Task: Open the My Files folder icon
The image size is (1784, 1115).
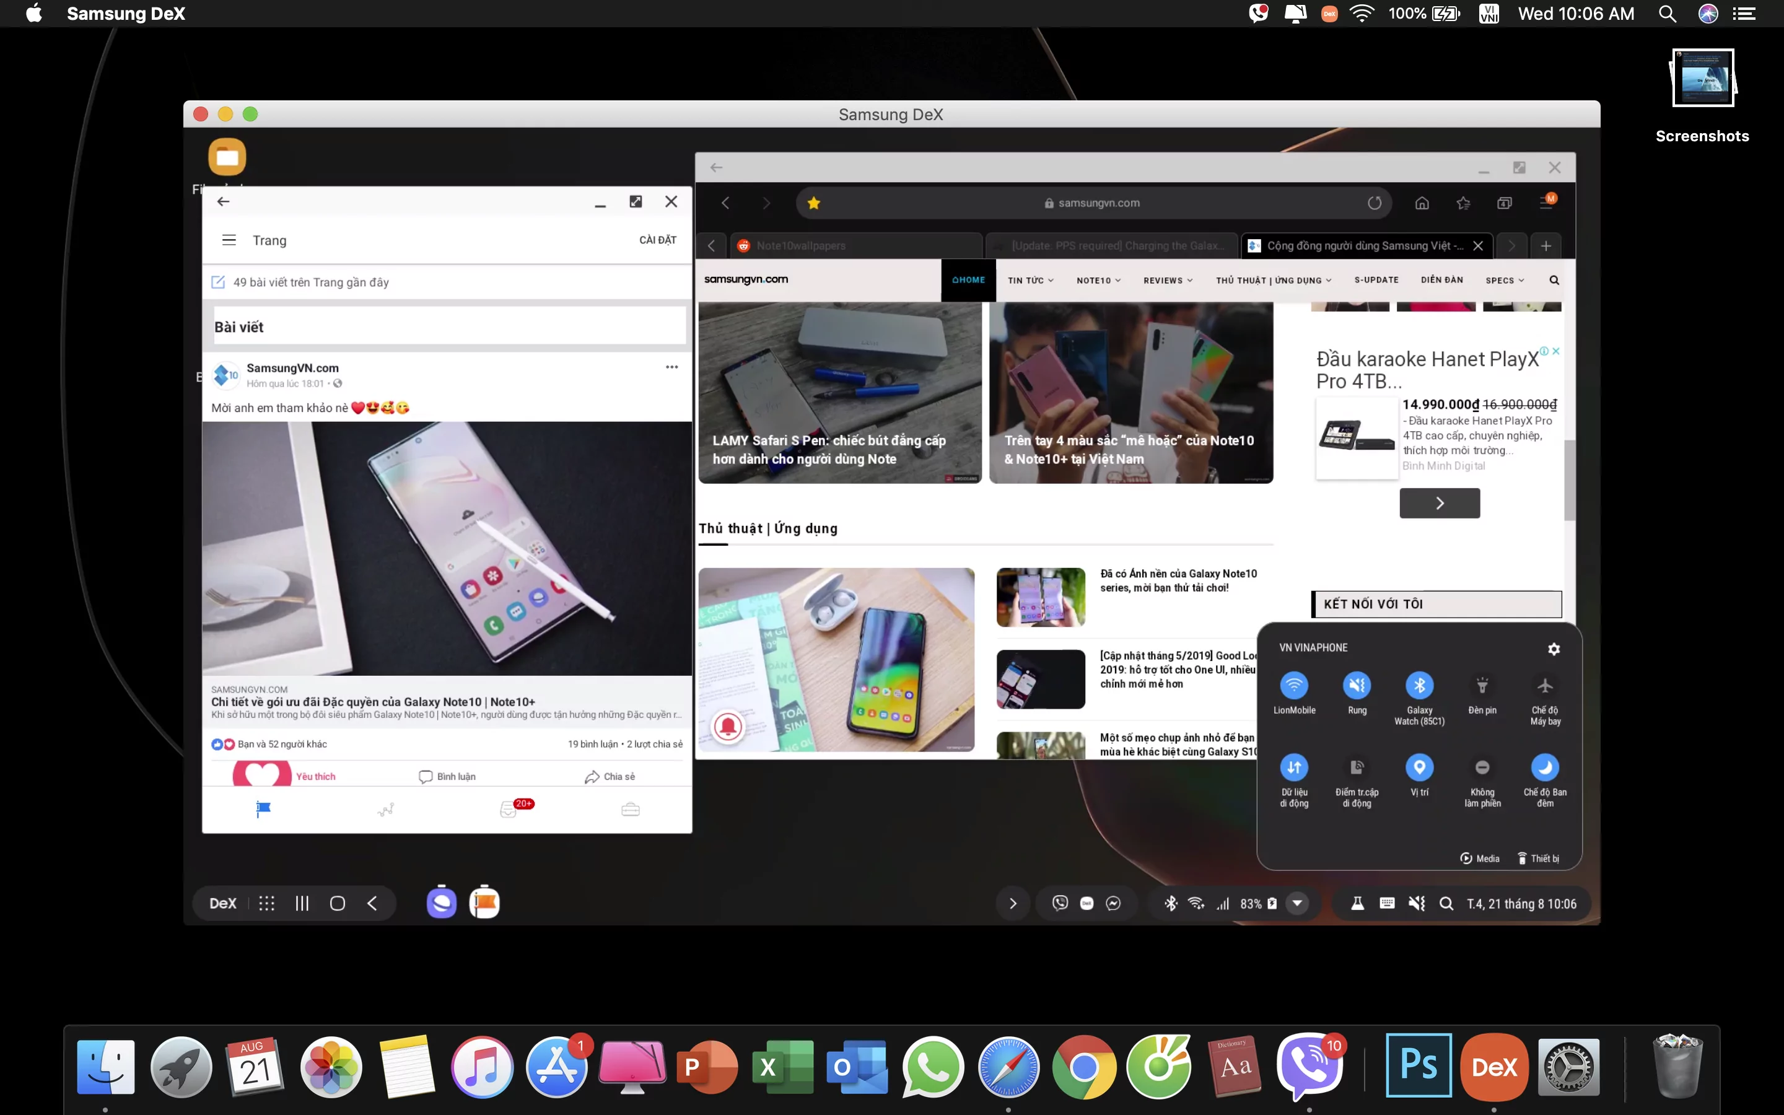Action: pos(227,157)
